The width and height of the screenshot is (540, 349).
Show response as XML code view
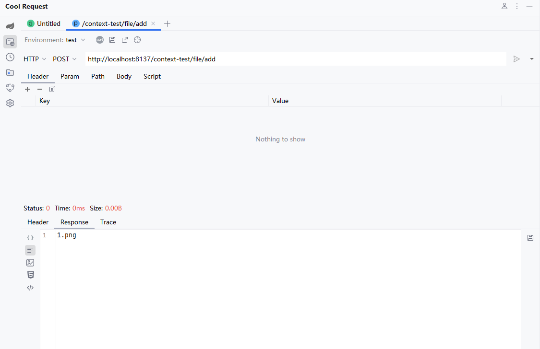click(x=30, y=288)
